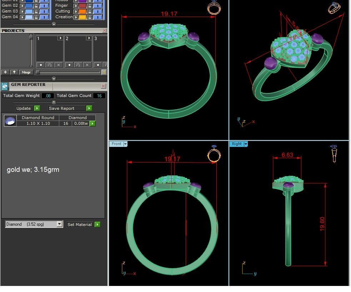This screenshot has height=292, width=351.
Task: Expand Cutting layer arrow
Action: [x=76, y=11]
